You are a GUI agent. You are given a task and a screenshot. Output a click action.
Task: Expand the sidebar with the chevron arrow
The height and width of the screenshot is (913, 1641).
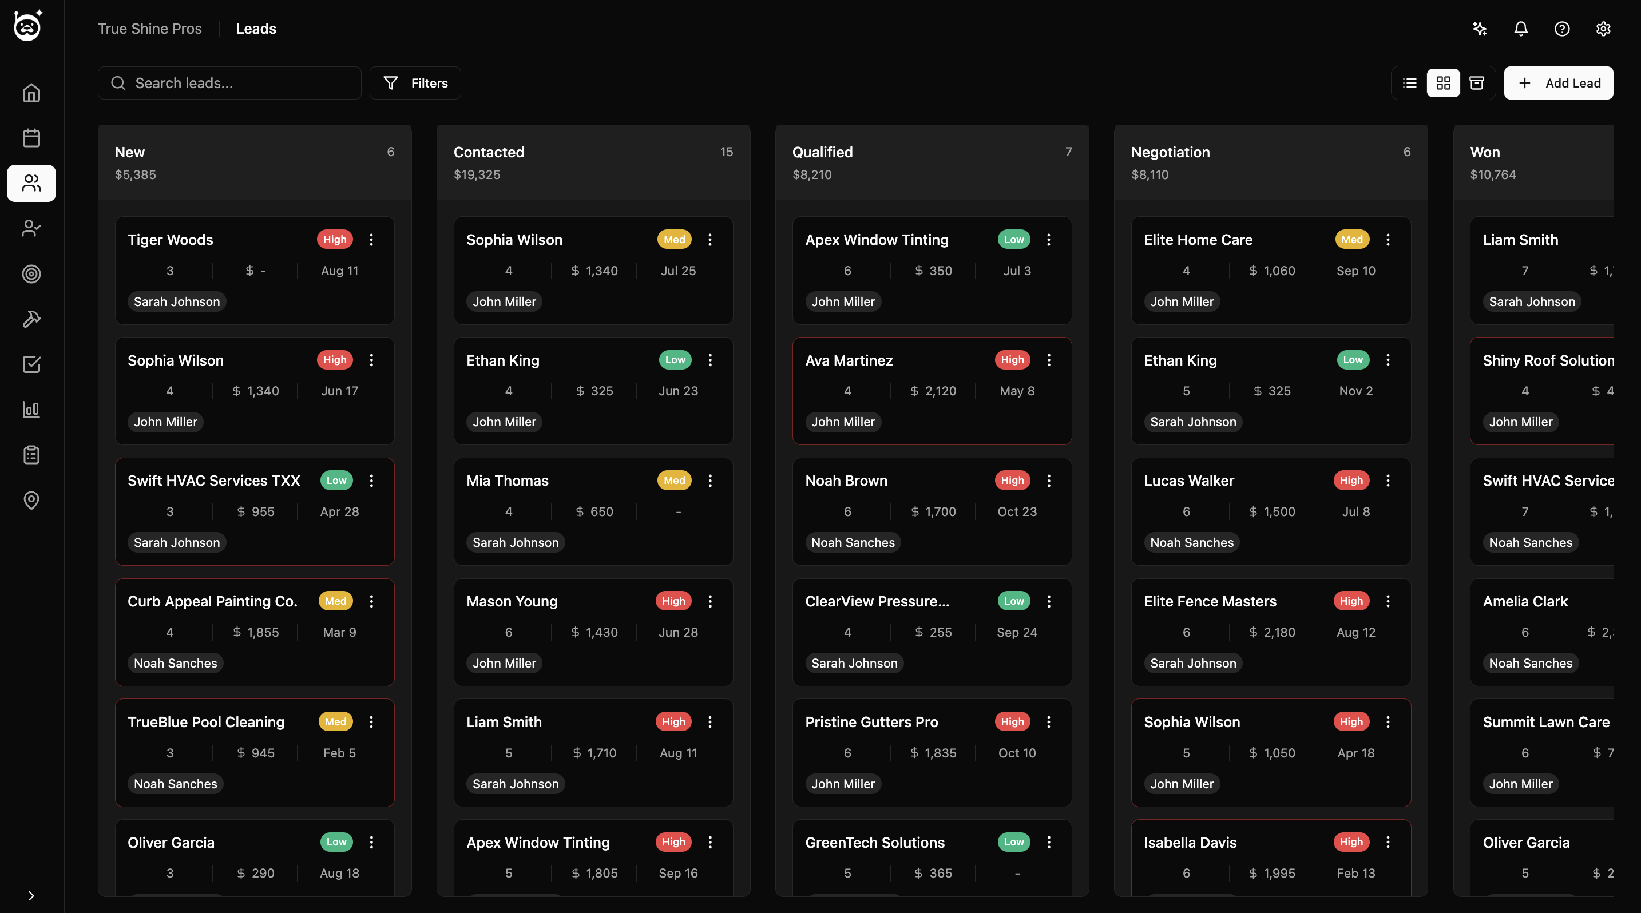31,896
